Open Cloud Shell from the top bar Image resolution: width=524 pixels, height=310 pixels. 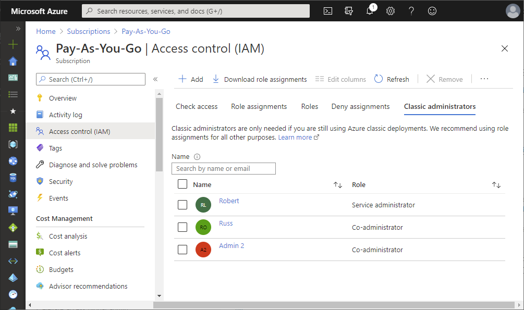click(328, 11)
